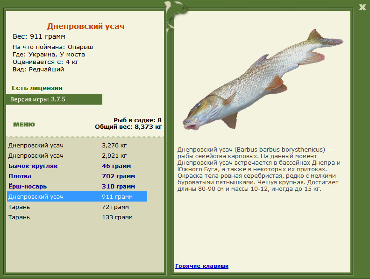The image size is (370, 279).
Task: Select the Бычок-кругляк row
Action: pos(77,166)
